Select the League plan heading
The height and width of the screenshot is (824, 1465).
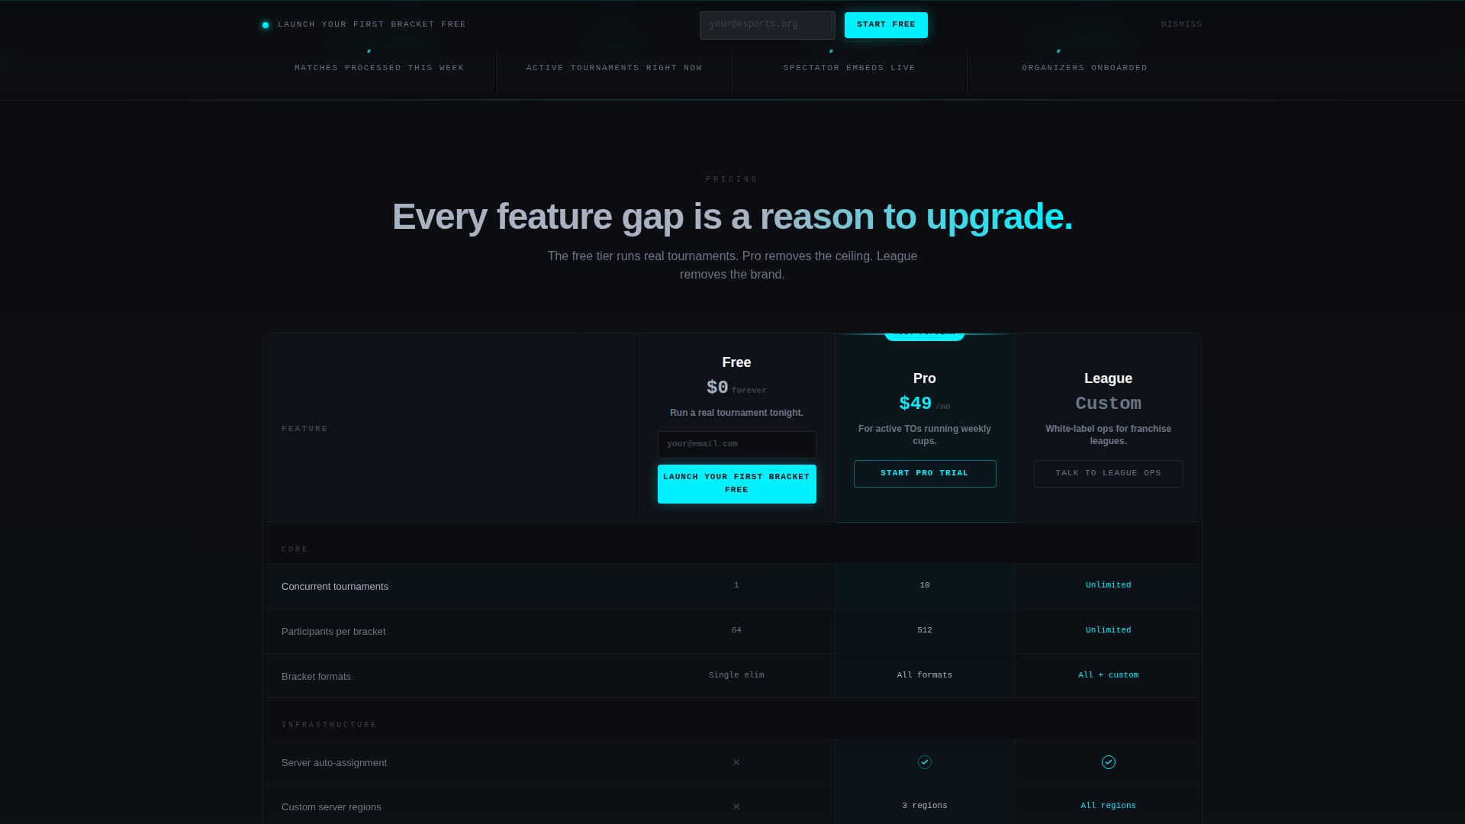tap(1108, 378)
